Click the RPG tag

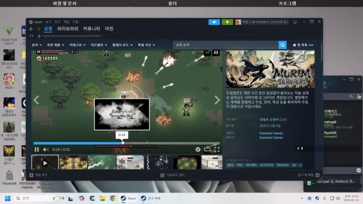(x=230, y=165)
